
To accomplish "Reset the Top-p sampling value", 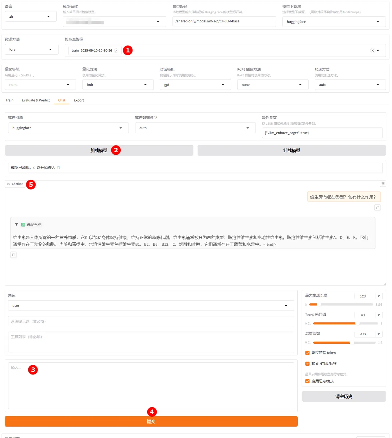I will 379,315.
